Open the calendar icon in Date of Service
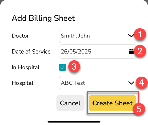Image resolution: width=148 pixels, height=125 pixels. coord(131,52)
